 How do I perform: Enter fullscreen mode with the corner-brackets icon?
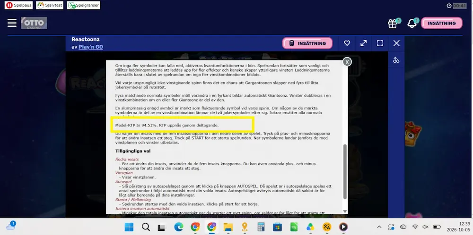point(380,43)
